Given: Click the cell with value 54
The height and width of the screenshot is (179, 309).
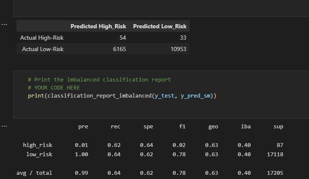Looking at the screenshot, I should point(123,38).
